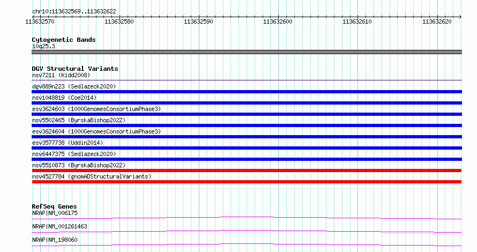Open variant esv3624603 (1000GenomesConsortiumPhase3)
The height and width of the screenshot is (252, 477).
tap(96, 109)
